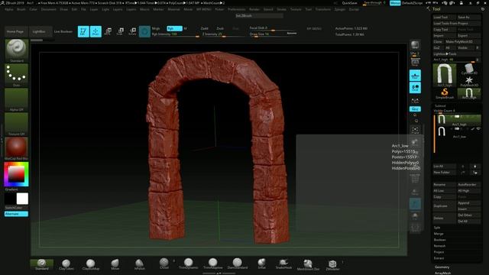This screenshot has height=275, width=489.
Task: Select the DamStandard brush
Action: [x=238, y=264]
